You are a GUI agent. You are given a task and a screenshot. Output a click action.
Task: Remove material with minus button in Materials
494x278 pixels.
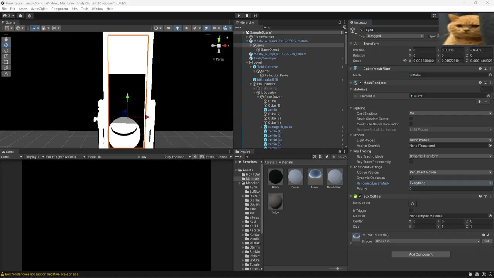point(486,102)
